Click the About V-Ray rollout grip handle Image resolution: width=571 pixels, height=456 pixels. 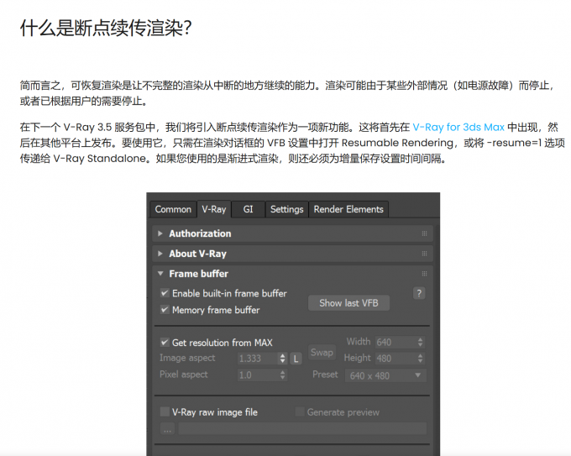[x=424, y=254]
